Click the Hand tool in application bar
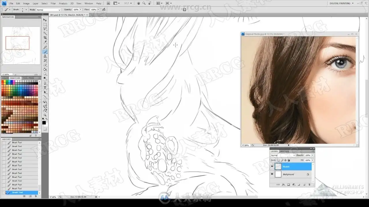 (139, 3)
